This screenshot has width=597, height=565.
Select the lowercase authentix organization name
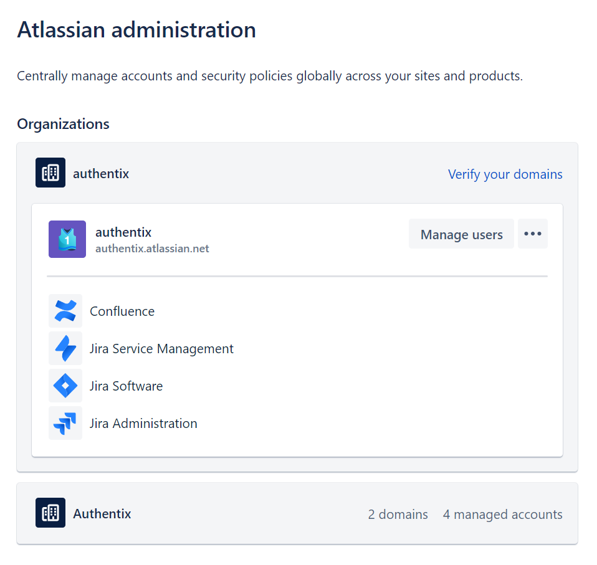coord(101,174)
